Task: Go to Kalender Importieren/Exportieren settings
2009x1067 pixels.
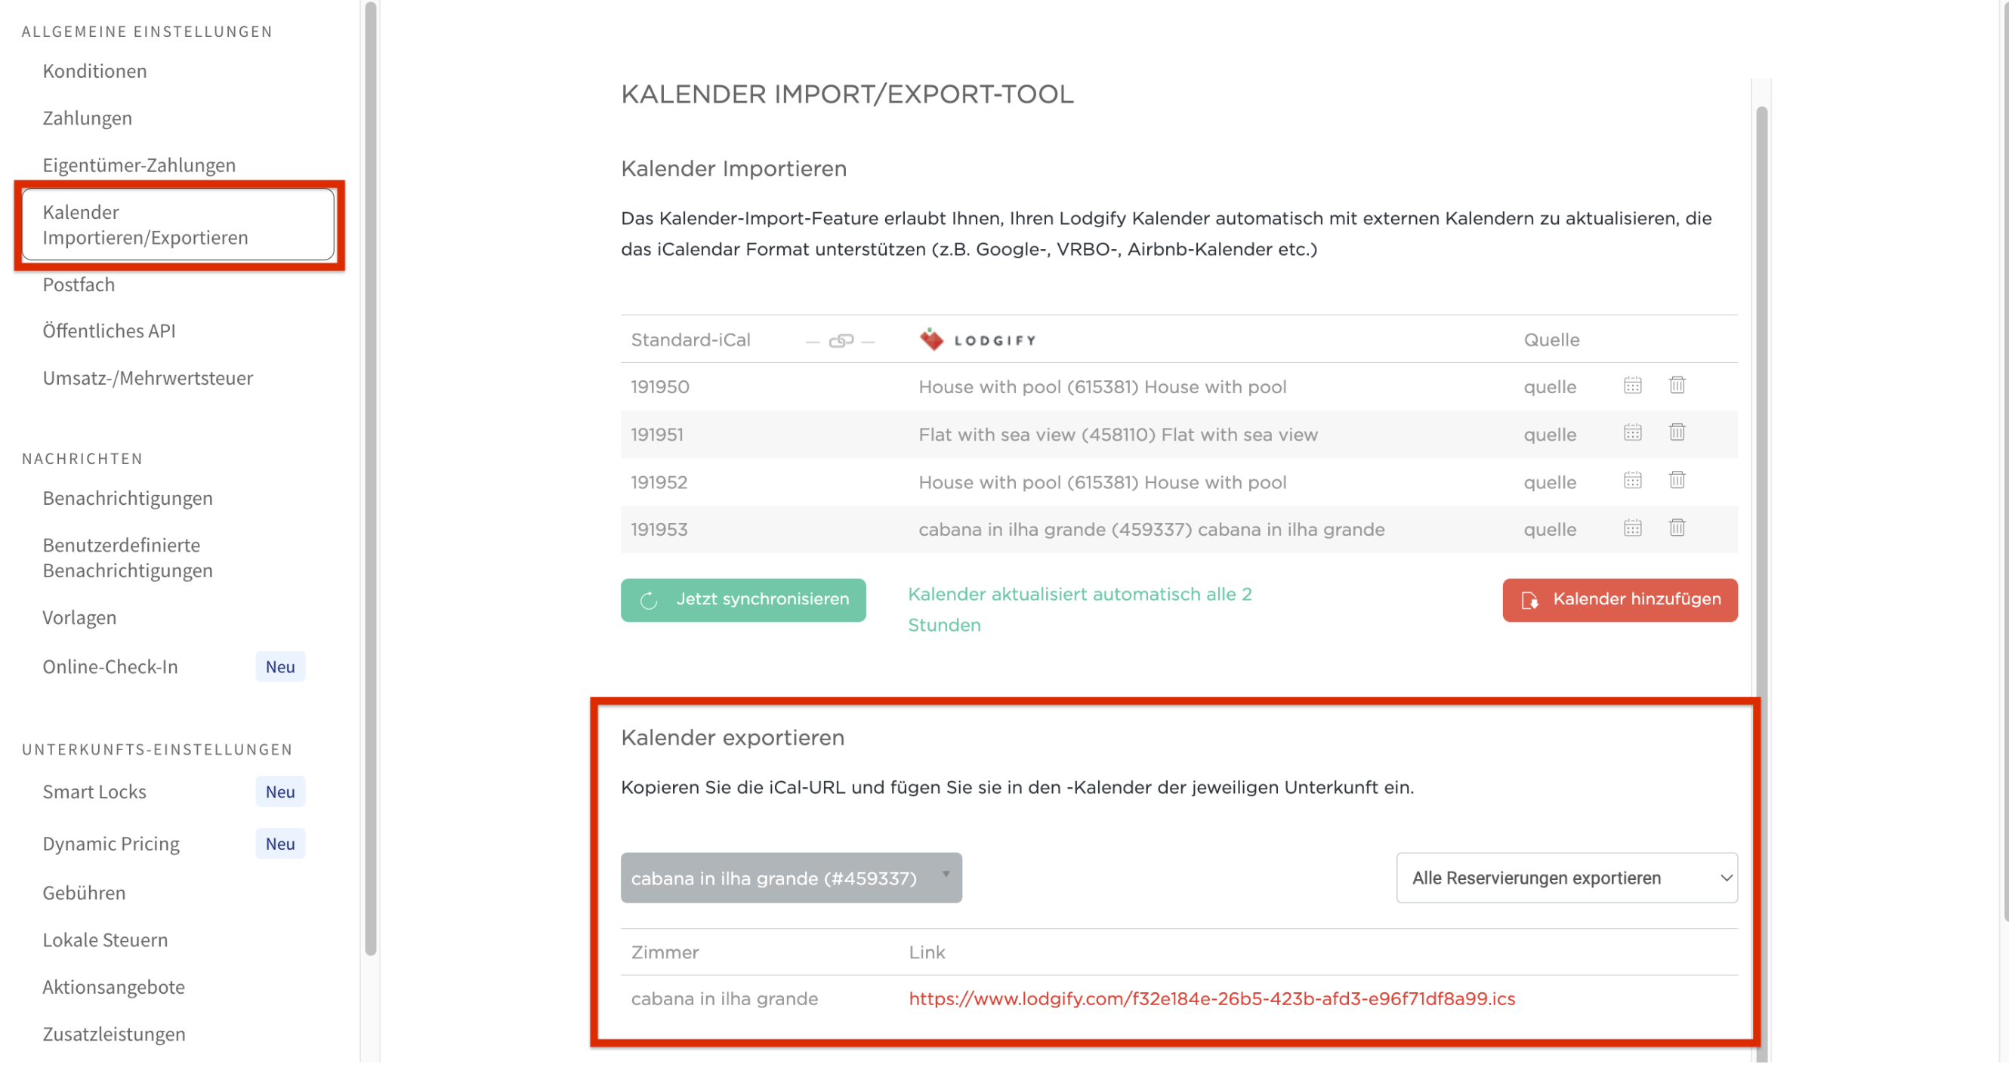Action: [x=177, y=225]
